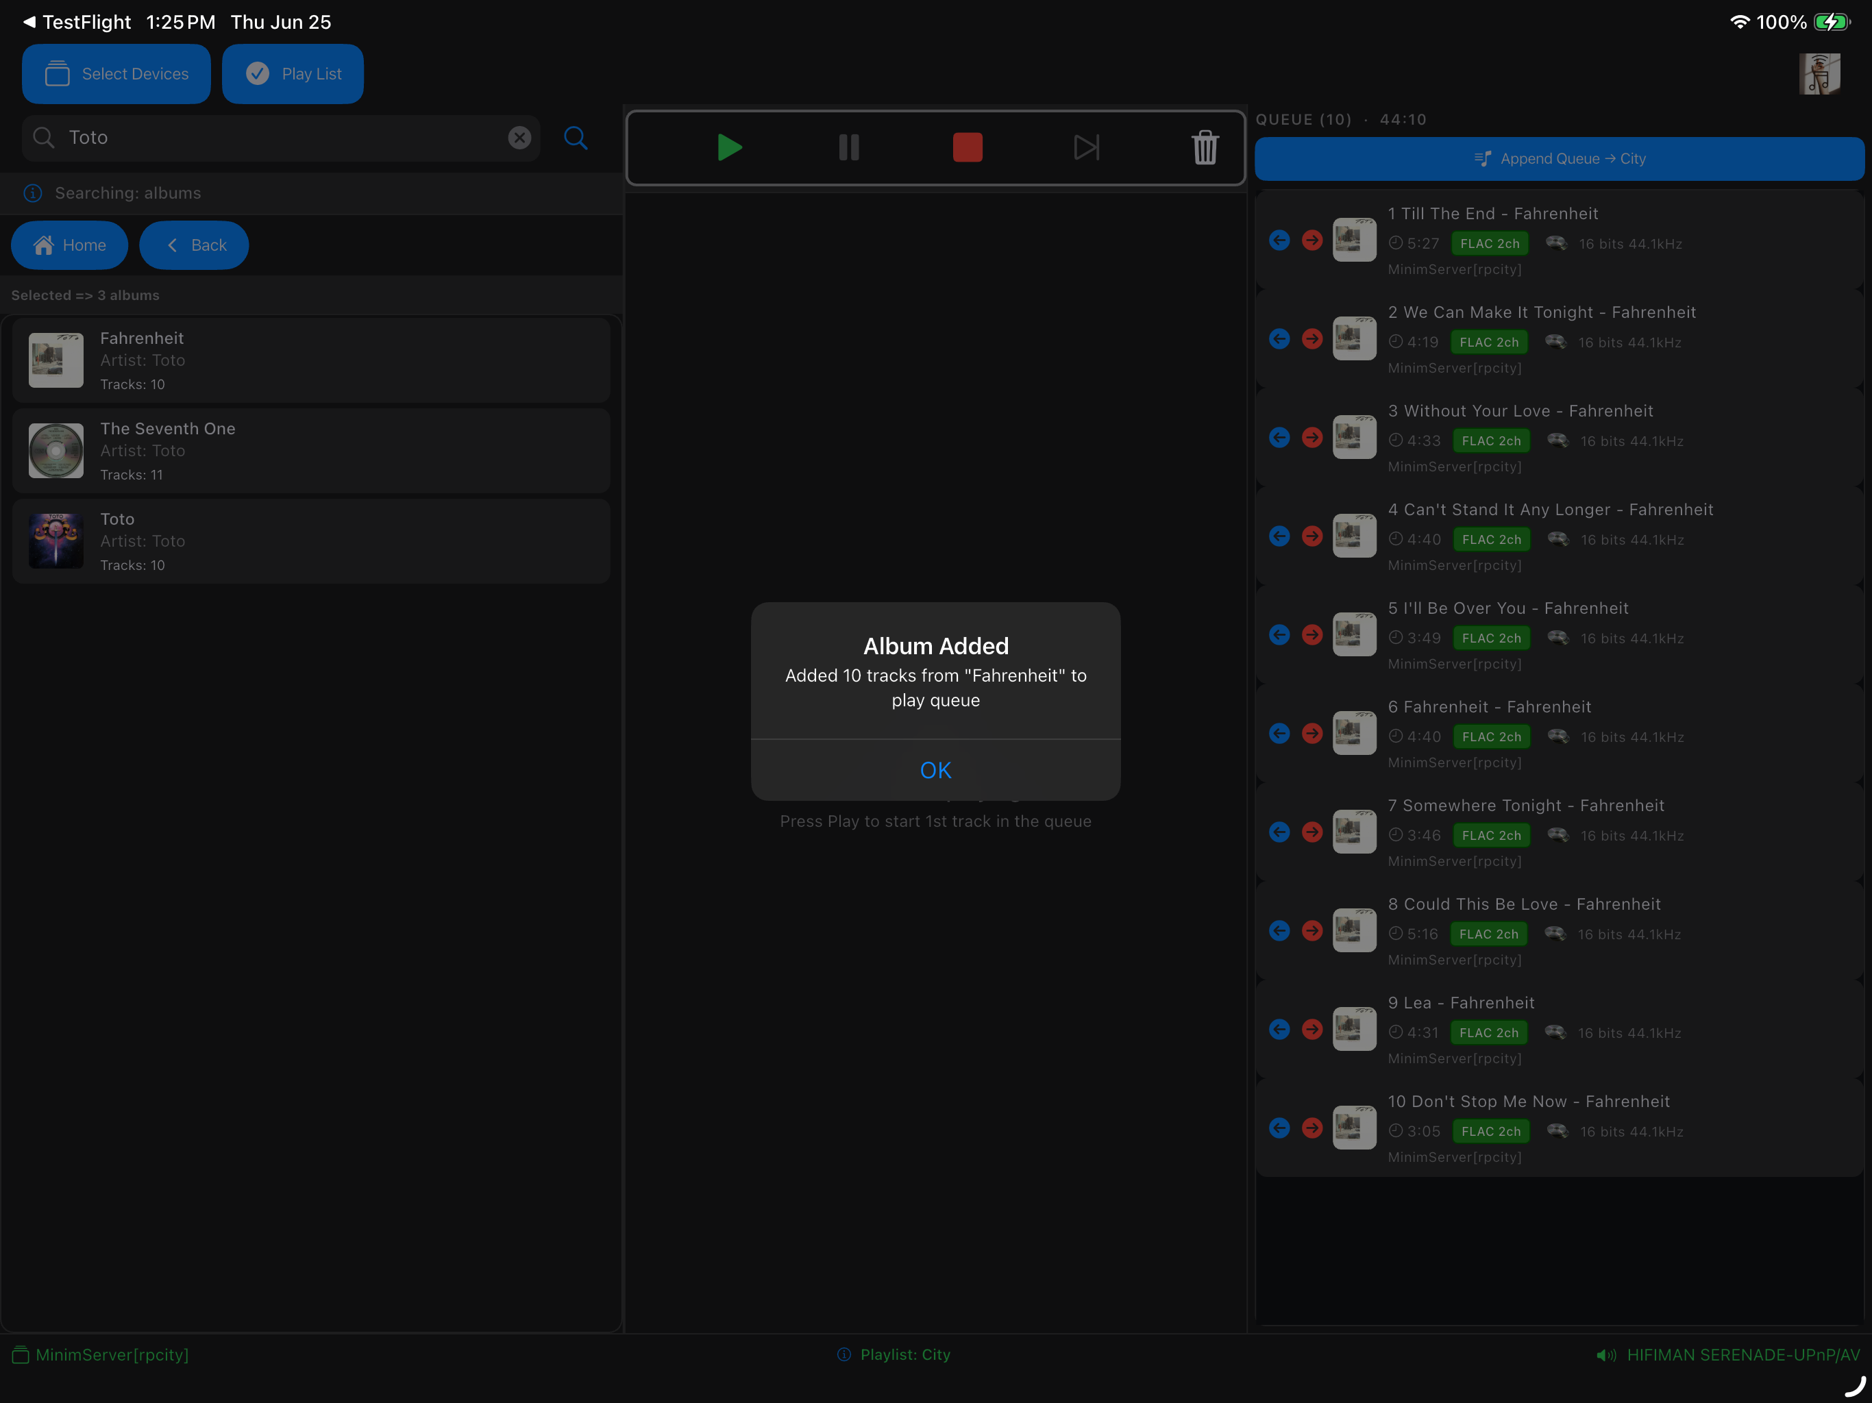Viewport: 1872px width, 1403px height.
Task: Click blue left arrow on Lea
Action: 1279,1030
